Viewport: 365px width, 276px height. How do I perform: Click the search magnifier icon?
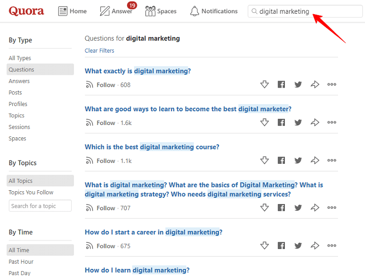255,11
